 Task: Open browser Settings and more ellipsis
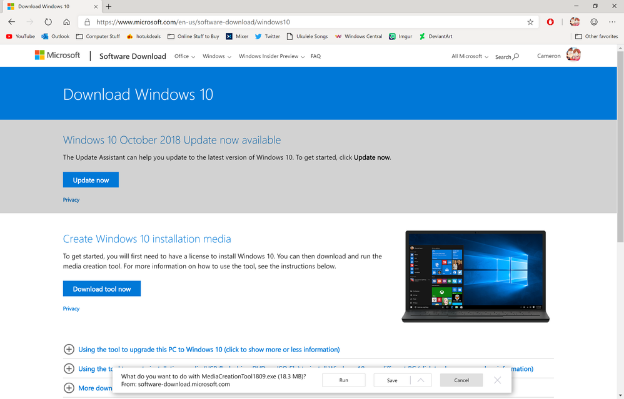612,22
